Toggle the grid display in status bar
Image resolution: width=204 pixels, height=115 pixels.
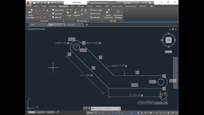[x=96, y=113]
